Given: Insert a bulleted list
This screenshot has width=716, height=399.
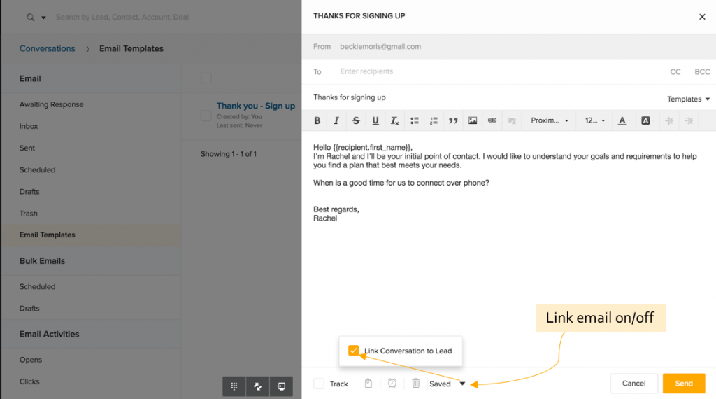Looking at the screenshot, I should pyautogui.click(x=414, y=120).
